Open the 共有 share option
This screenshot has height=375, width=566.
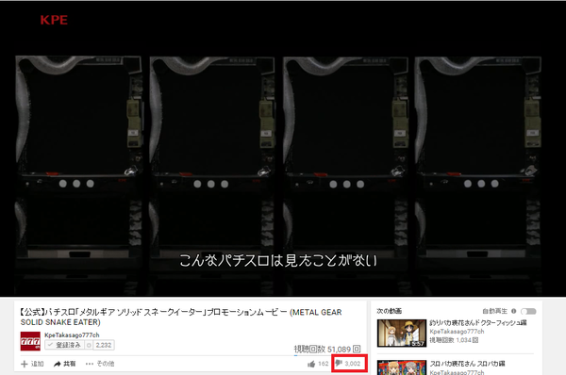pyautogui.click(x=64, y=364)
